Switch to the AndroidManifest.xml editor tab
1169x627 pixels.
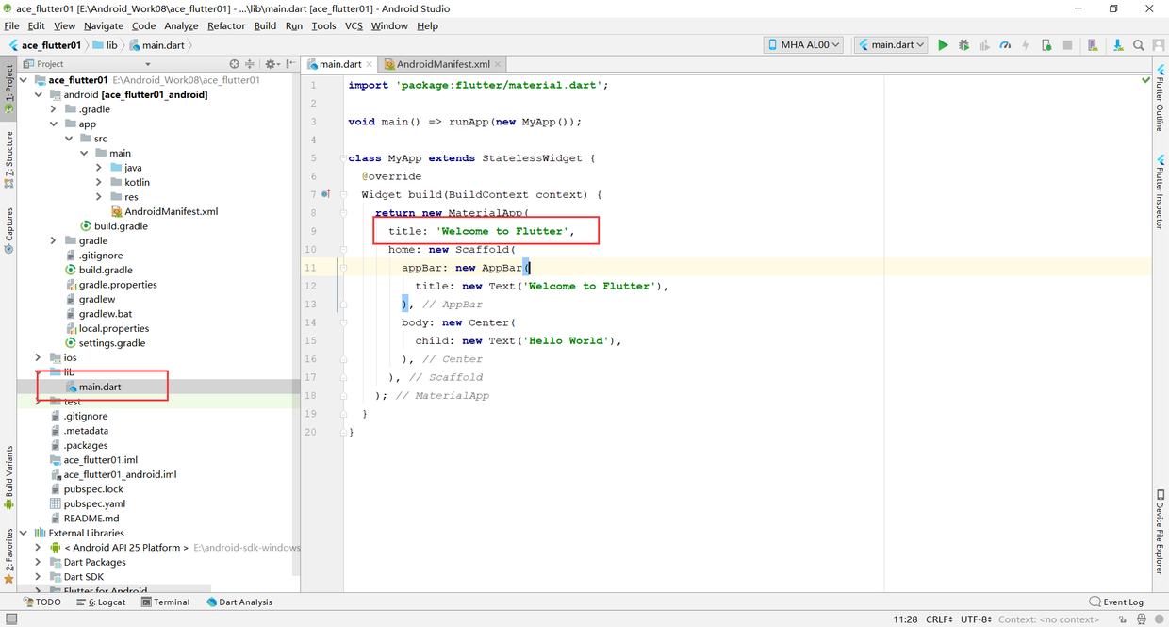coord(443,64)
